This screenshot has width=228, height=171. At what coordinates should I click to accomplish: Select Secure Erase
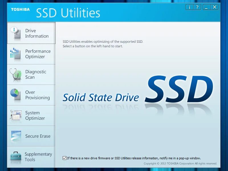click(31, 136)
